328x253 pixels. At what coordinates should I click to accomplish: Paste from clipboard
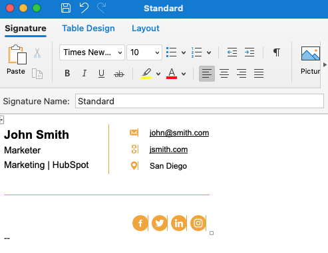[x=17, y=60]
